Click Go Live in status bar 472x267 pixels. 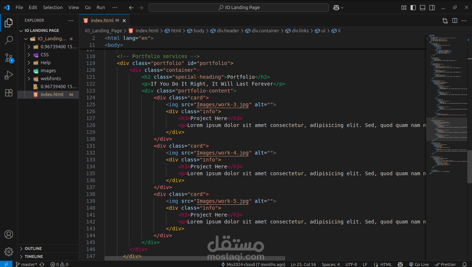[419, 264]
